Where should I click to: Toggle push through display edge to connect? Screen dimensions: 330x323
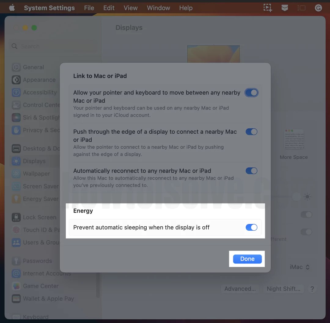coord(251,132)
